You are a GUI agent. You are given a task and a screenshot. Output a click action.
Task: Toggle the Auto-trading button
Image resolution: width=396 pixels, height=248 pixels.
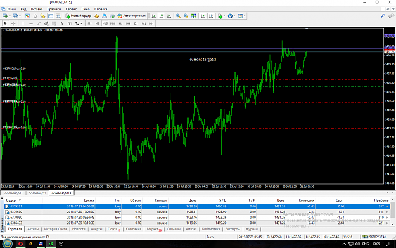pos(132,16)
